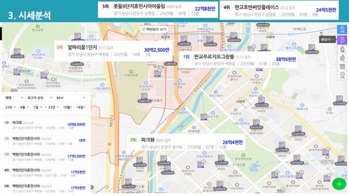Select the 학군 school icon in sidebar
The height and width of the screenshot is (196, 349).
point(342,58)
